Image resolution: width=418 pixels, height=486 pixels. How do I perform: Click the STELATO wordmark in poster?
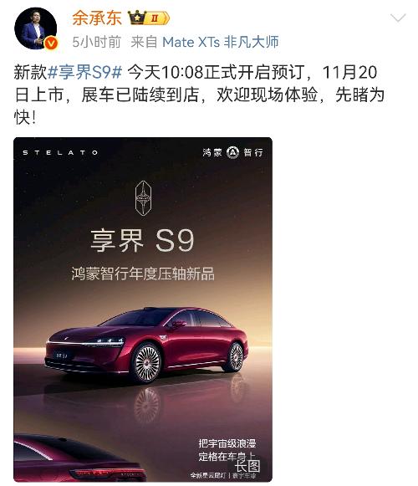pos(60,152)
